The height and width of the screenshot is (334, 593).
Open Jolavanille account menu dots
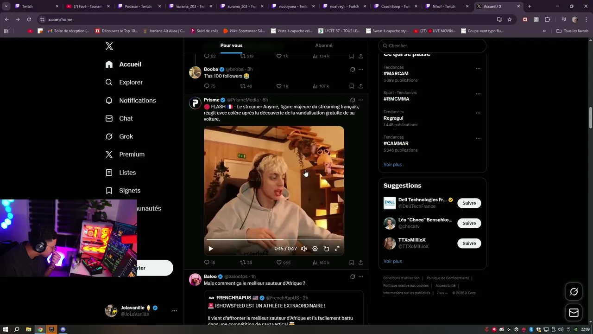(x=174, y=311)
